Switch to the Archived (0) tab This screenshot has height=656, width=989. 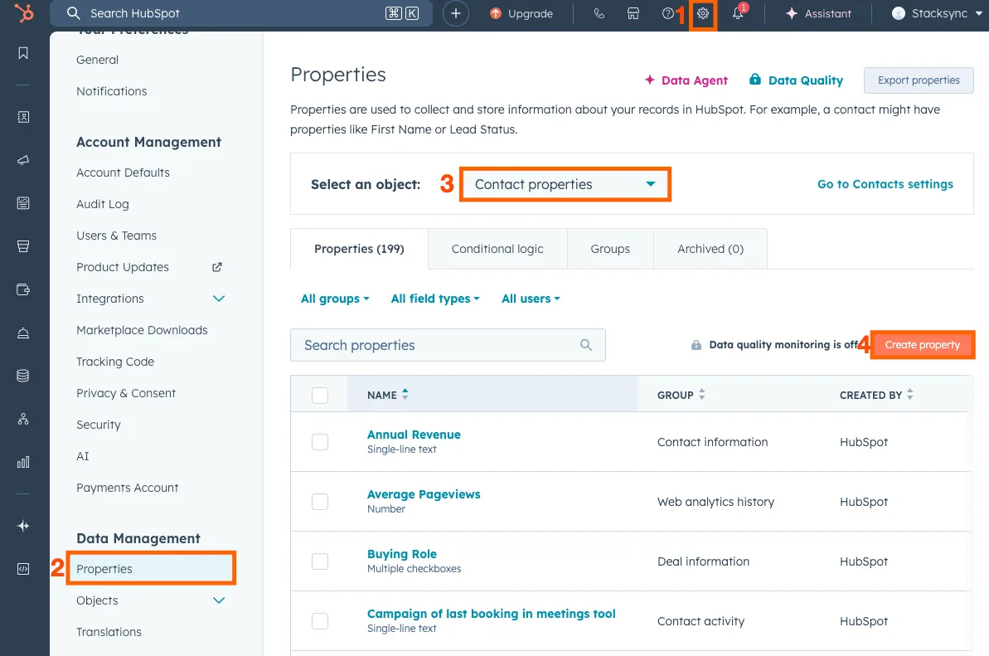click(710, 249)
